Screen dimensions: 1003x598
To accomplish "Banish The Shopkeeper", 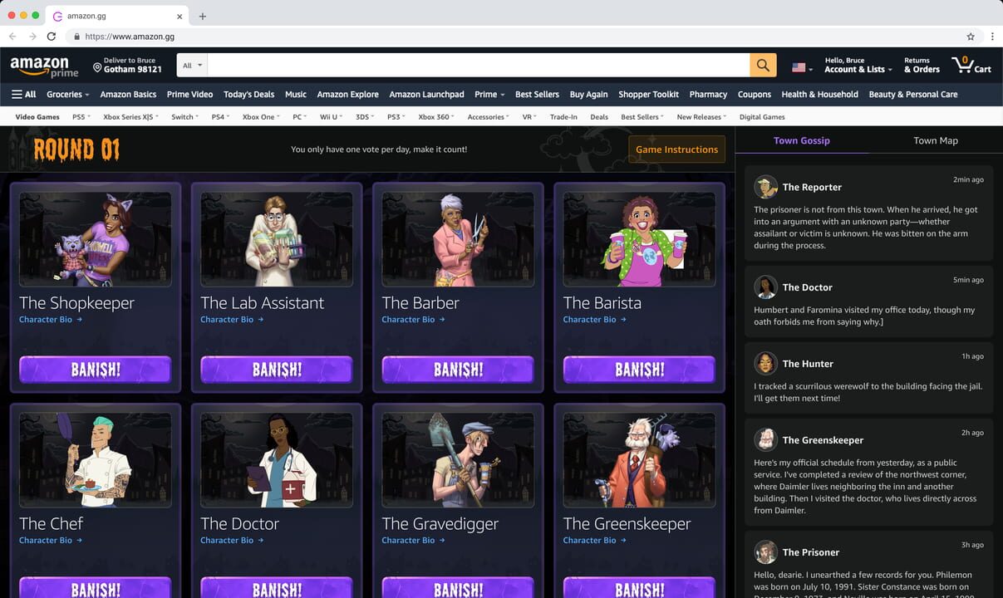I will point(94,369).
